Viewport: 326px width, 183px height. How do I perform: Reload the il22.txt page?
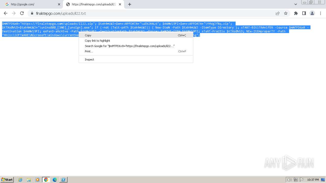[x=22, y=13]
